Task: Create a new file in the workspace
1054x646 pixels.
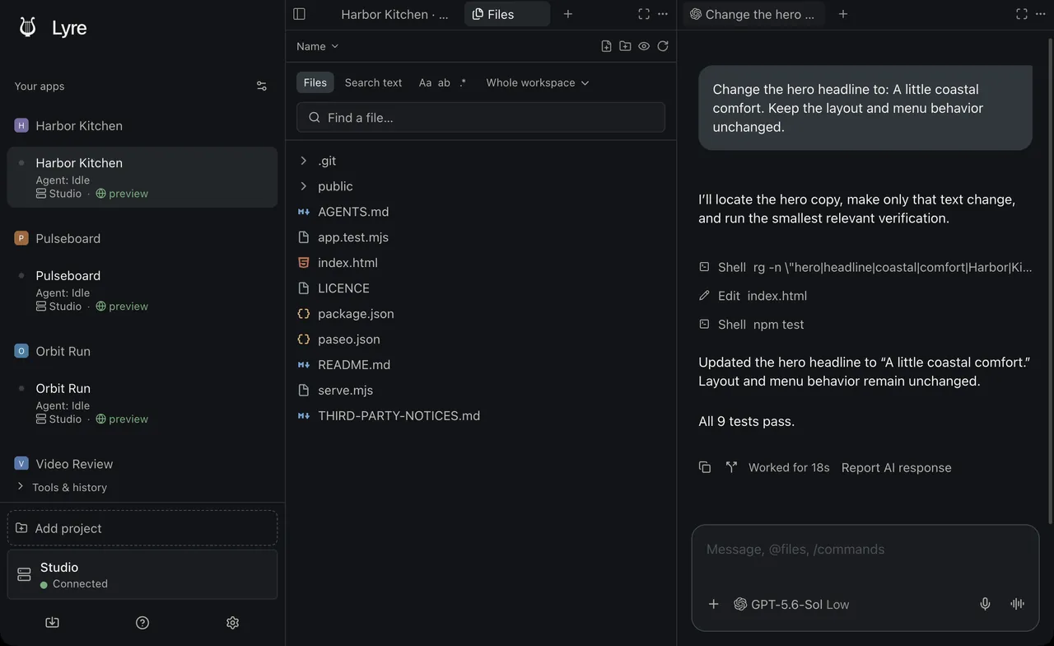Action: pos(606,46)
